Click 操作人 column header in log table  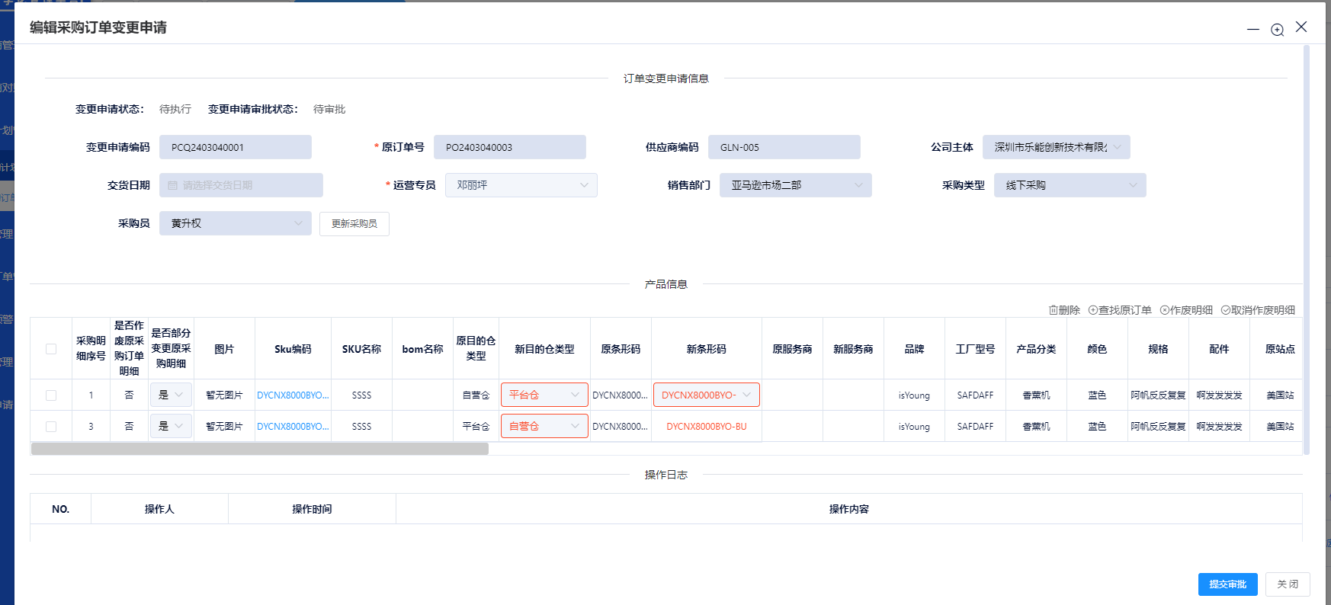coord(159,509)
